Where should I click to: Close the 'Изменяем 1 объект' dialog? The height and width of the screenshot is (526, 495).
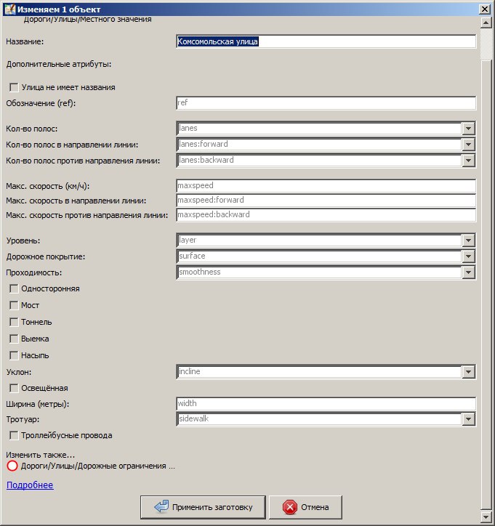(x=485, y=9)
